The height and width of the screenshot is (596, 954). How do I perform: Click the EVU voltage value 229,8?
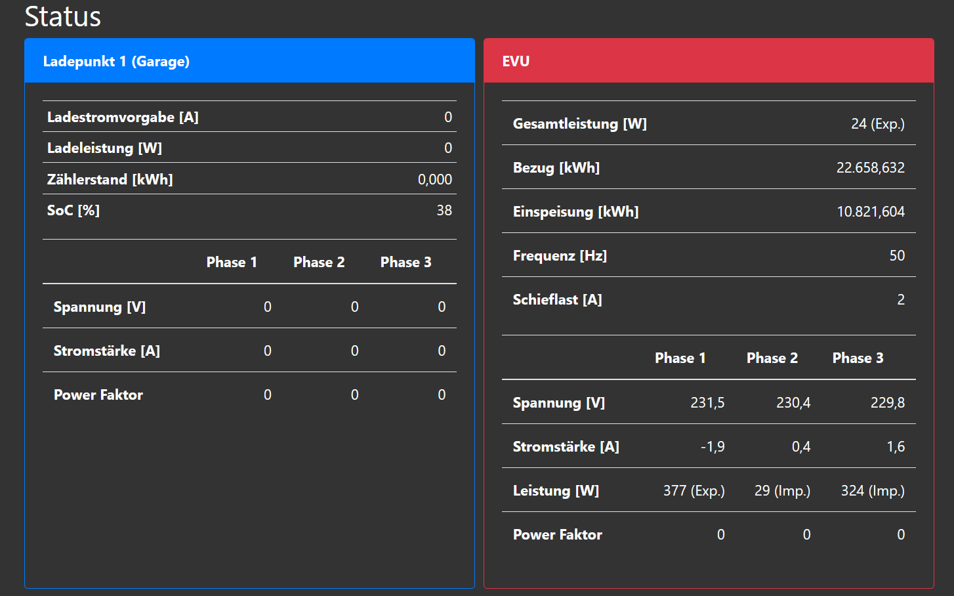click(x=888, y=402)
